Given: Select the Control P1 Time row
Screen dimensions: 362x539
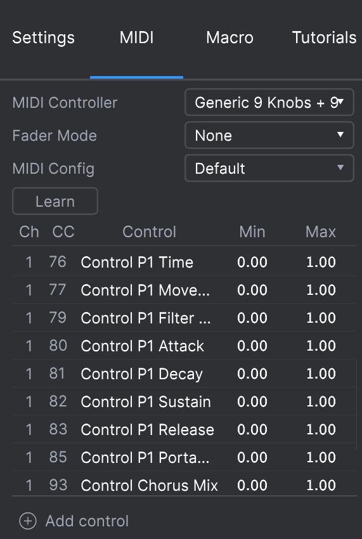Looking at the screenshot, I should (x=184, y=262).
